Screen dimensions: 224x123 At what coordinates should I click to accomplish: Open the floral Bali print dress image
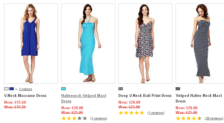click(145, 43)
